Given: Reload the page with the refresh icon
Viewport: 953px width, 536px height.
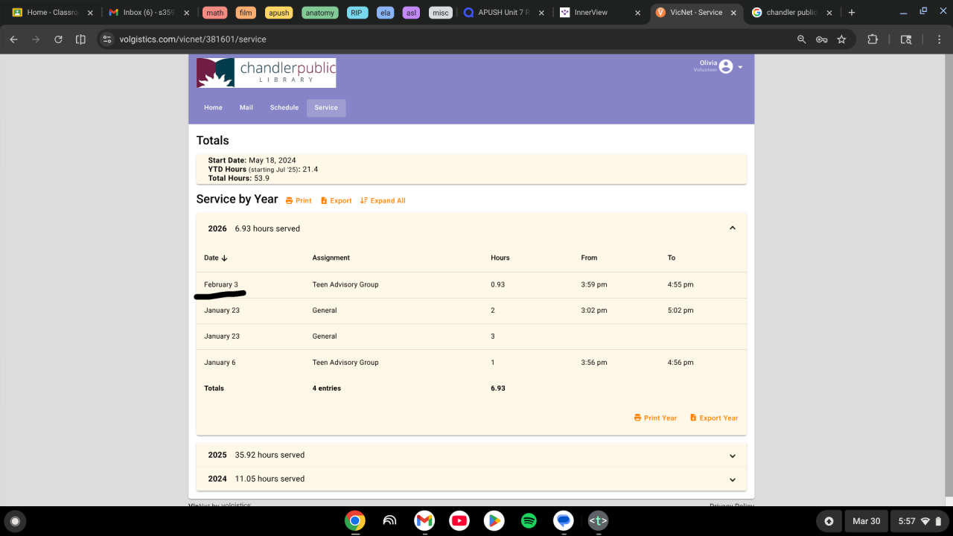Looking at the screenshot, I should click(58, 39).
